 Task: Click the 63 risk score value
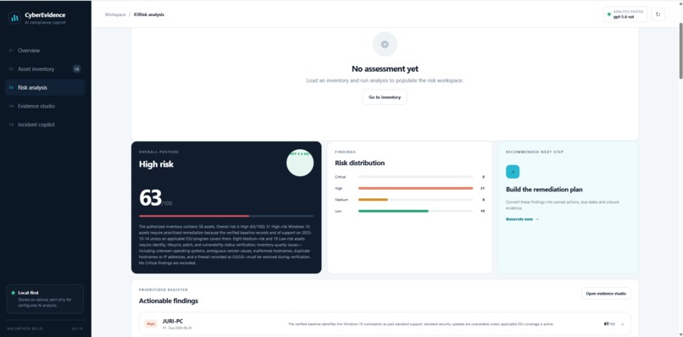[x=150, y=198]
